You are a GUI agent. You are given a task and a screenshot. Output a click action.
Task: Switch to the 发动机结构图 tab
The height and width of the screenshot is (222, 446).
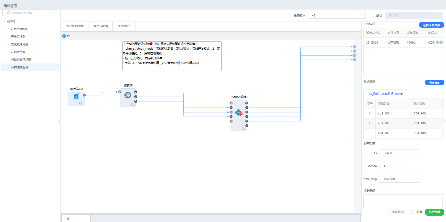coord(75,26)
